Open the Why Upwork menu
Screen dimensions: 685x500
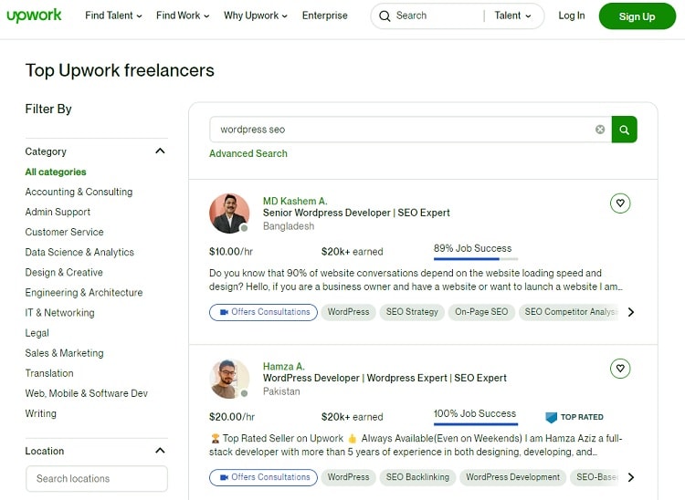pyautogui.click(x=256, y=16)
